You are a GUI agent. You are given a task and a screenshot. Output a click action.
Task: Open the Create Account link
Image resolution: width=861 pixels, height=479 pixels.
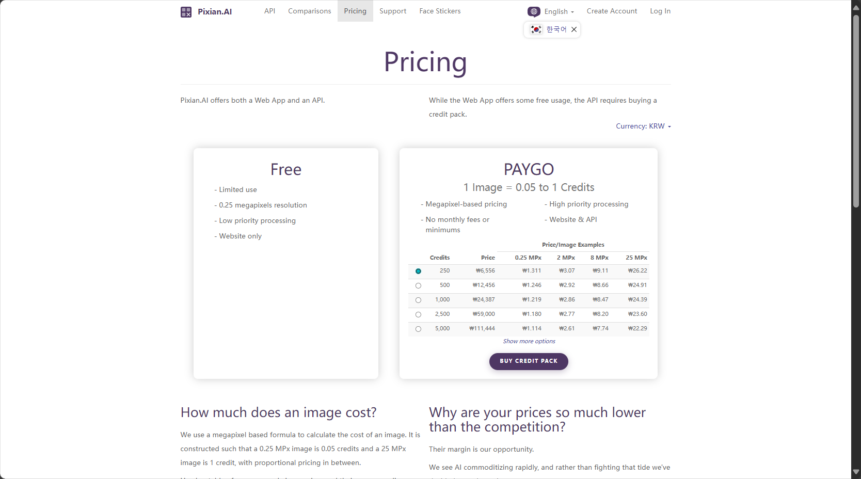click(x=612, y=11)
